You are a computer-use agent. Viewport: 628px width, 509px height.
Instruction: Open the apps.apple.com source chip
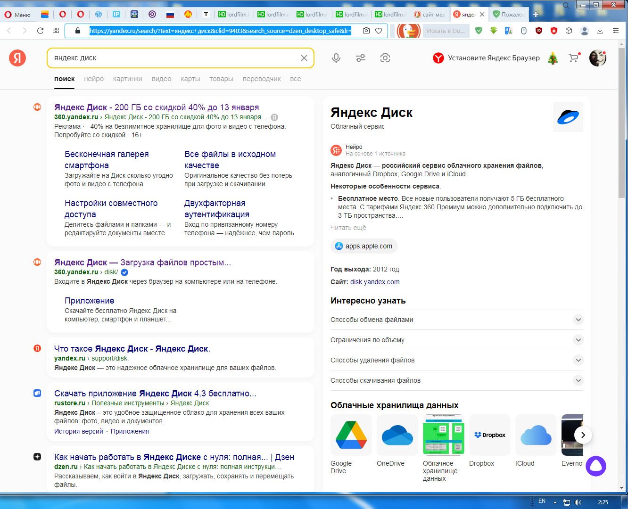tap(364, 246)
